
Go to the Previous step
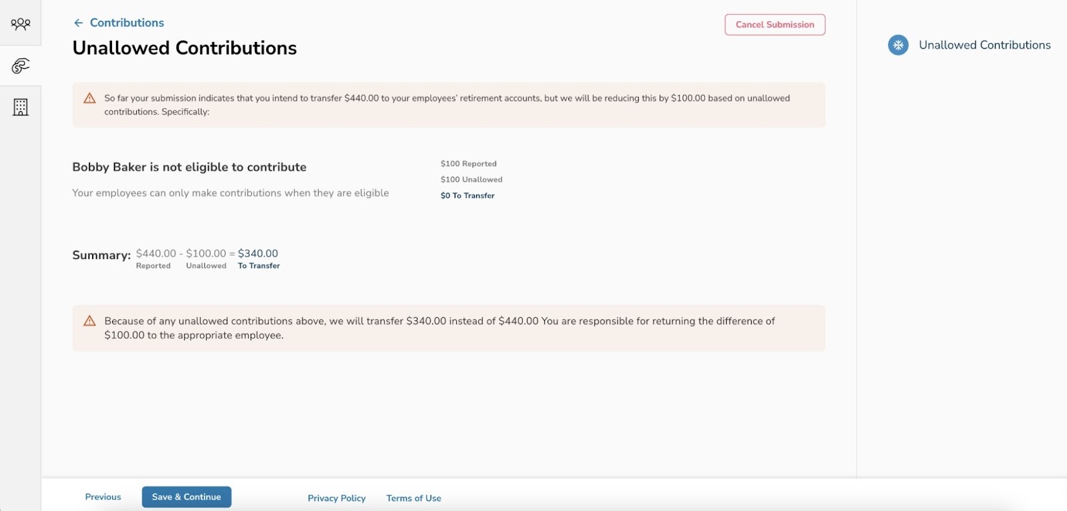click(103, 497)
